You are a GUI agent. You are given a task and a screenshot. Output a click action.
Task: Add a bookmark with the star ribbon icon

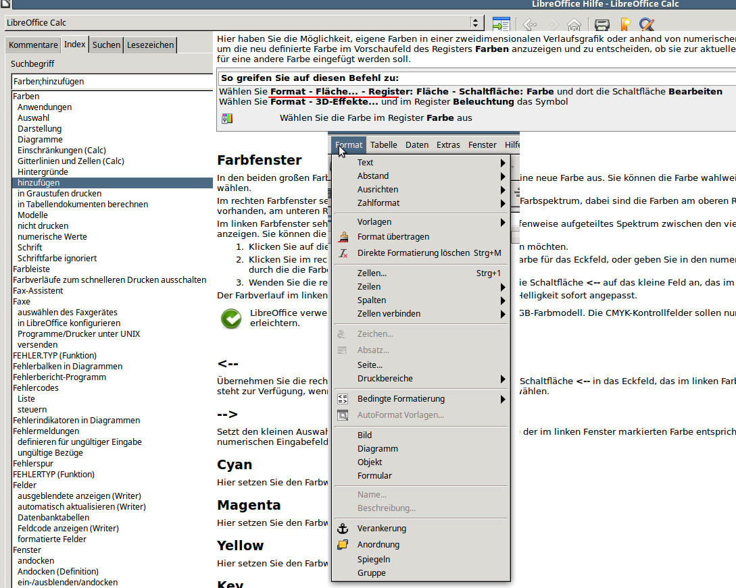tap(625, 24)
